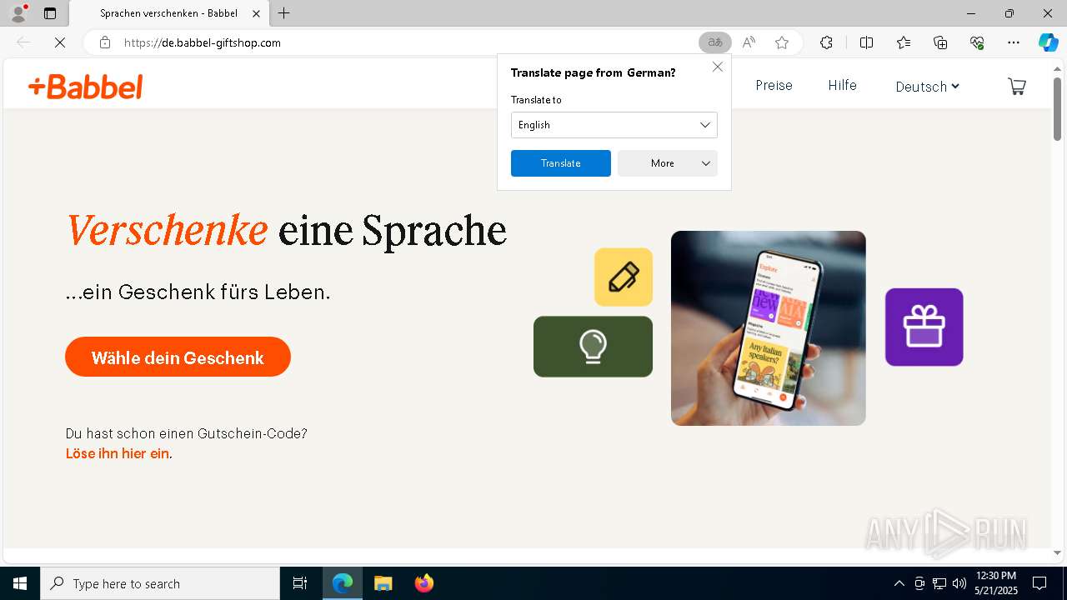The width and height of the screenshot is (1067, 600).
Task: Click the green lightbulb tile
Action: pyautogui.click(x=593, y=347)
